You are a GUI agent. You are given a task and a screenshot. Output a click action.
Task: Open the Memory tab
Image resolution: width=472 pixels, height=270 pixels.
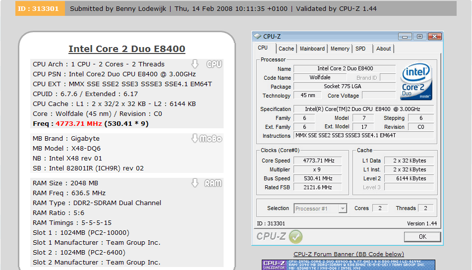pos(340,49)
